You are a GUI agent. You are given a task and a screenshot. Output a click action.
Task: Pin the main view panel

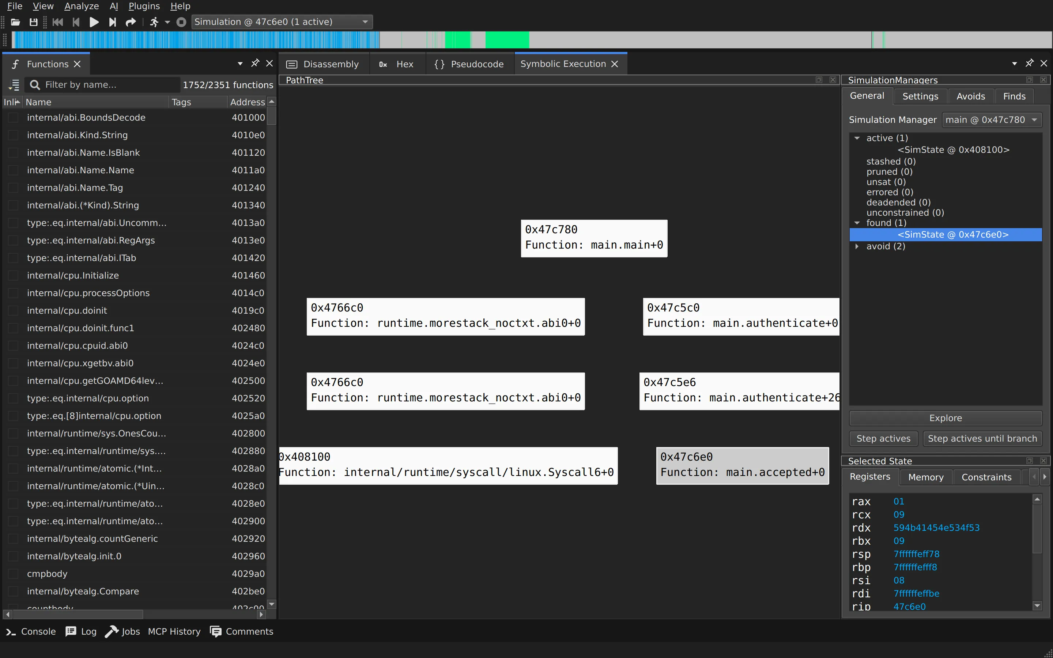[x=1029, y=64]
